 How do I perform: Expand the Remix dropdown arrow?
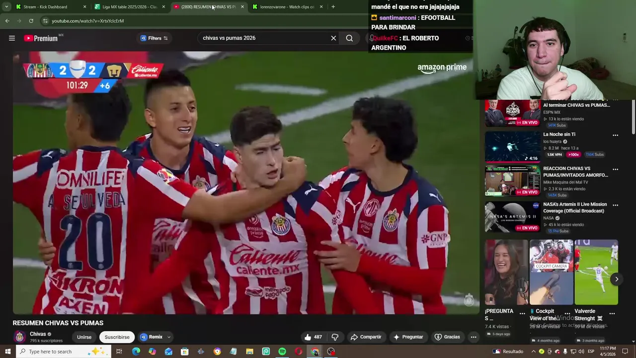169,337
